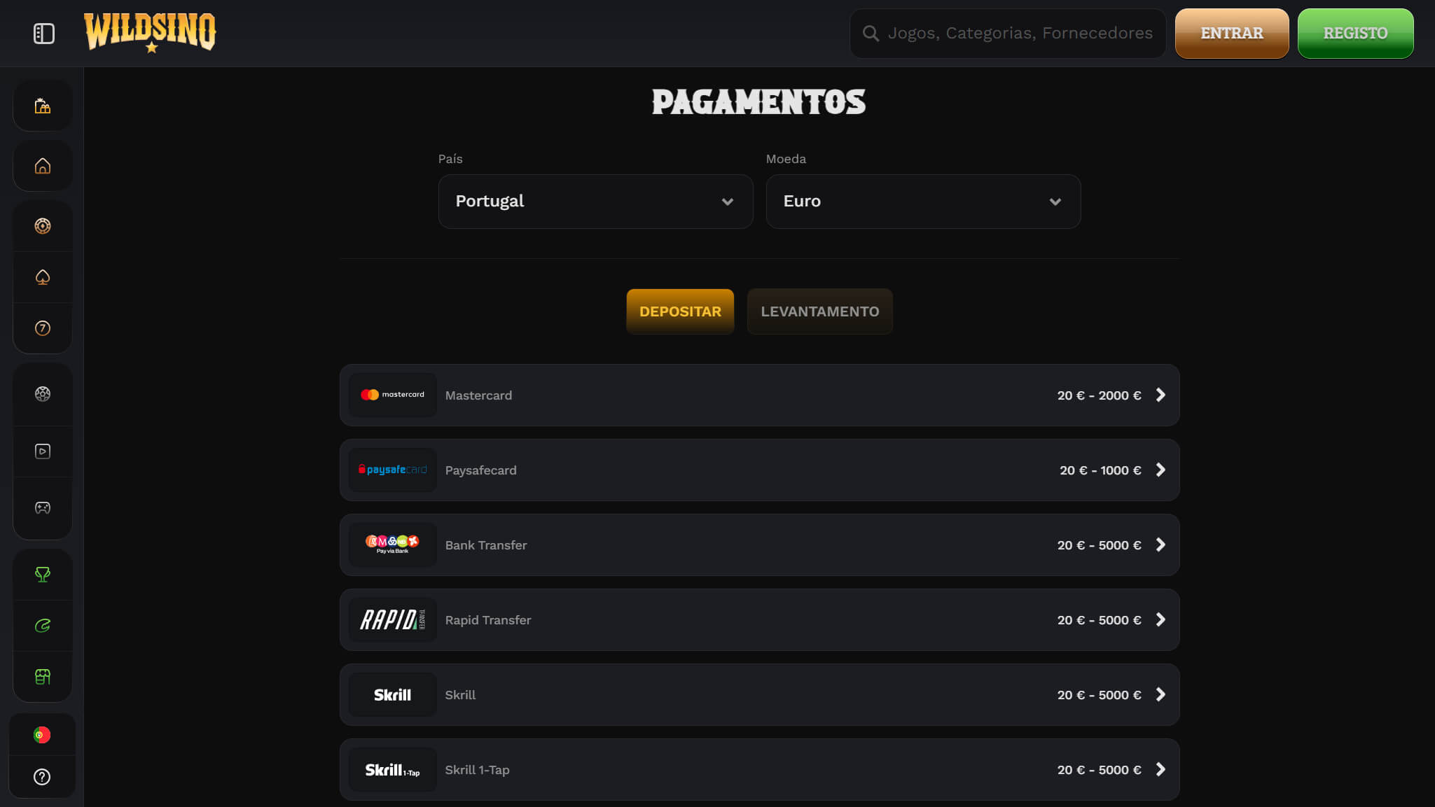Collapse the sidebar with the panel icon
The width and height of the screenshot is (1435, 807).
[x=43, y=33]
